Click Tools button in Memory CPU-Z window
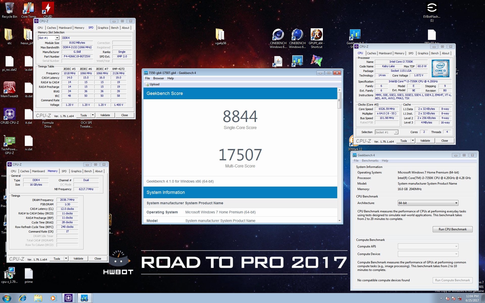This screenshot has height=303, width=485. point(57,259)
